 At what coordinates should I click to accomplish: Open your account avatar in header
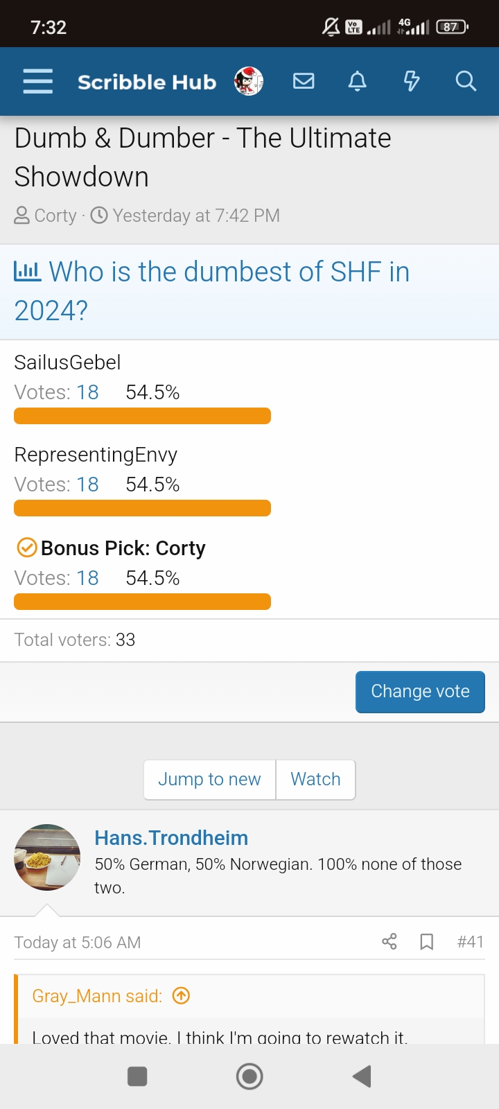[x=248, y=82]
